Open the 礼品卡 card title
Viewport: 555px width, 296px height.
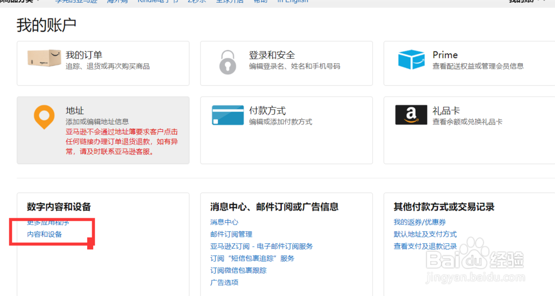446,111
